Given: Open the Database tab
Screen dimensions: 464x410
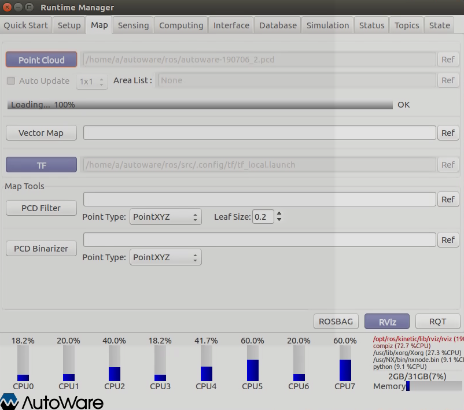Looking at the screenshot, I should (278, 25).
